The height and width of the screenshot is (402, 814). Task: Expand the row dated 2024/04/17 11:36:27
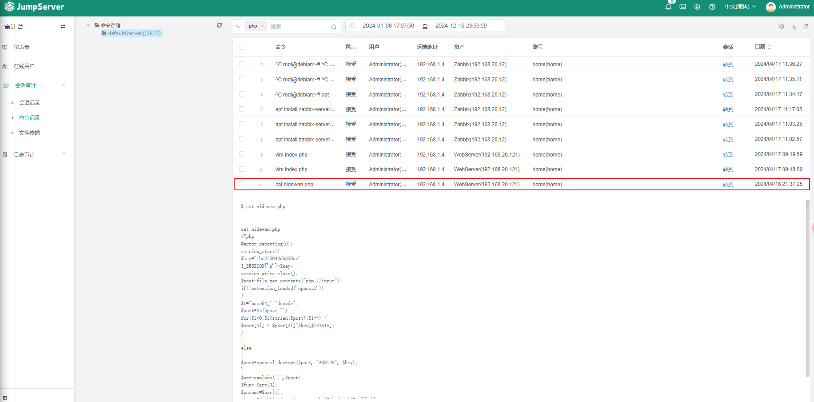261,64
